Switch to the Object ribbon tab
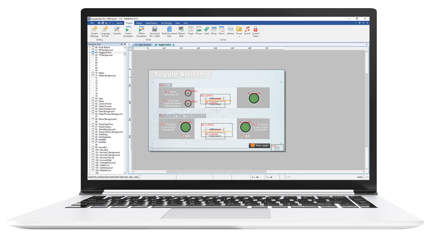The image size is (432, 250). (x=139, y=23)
